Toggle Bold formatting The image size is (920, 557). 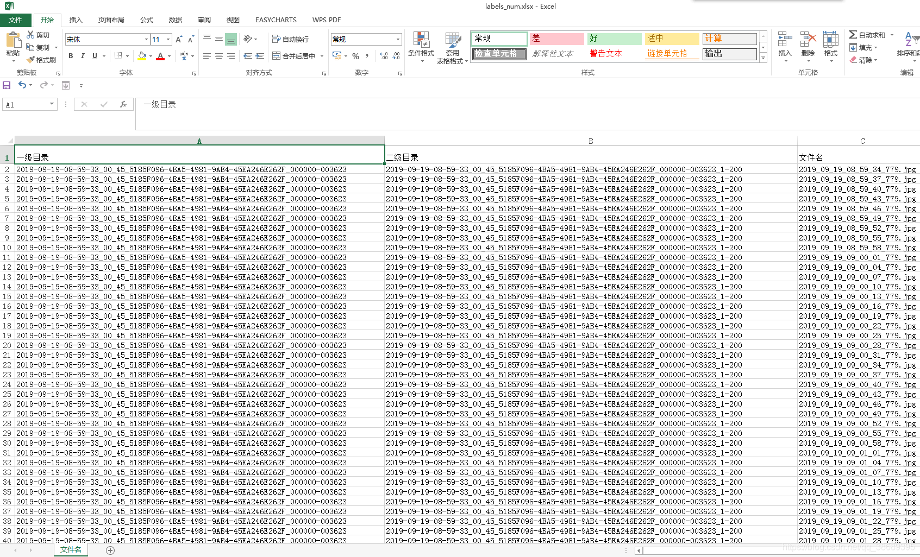(71, 56)
